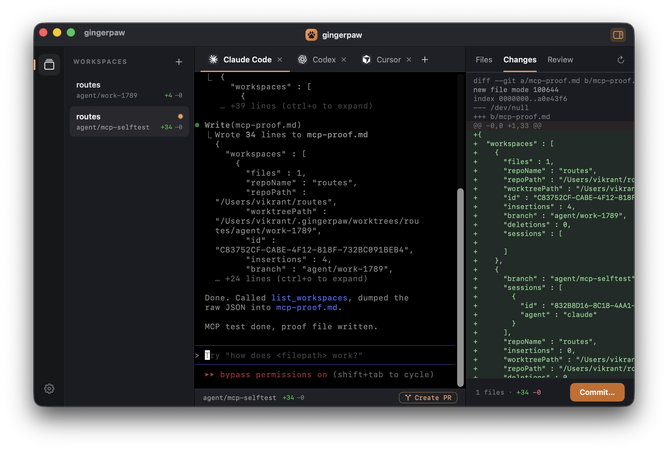
Task: Click the '+4 -0' stats on work-1789
Action: [173, 95]
